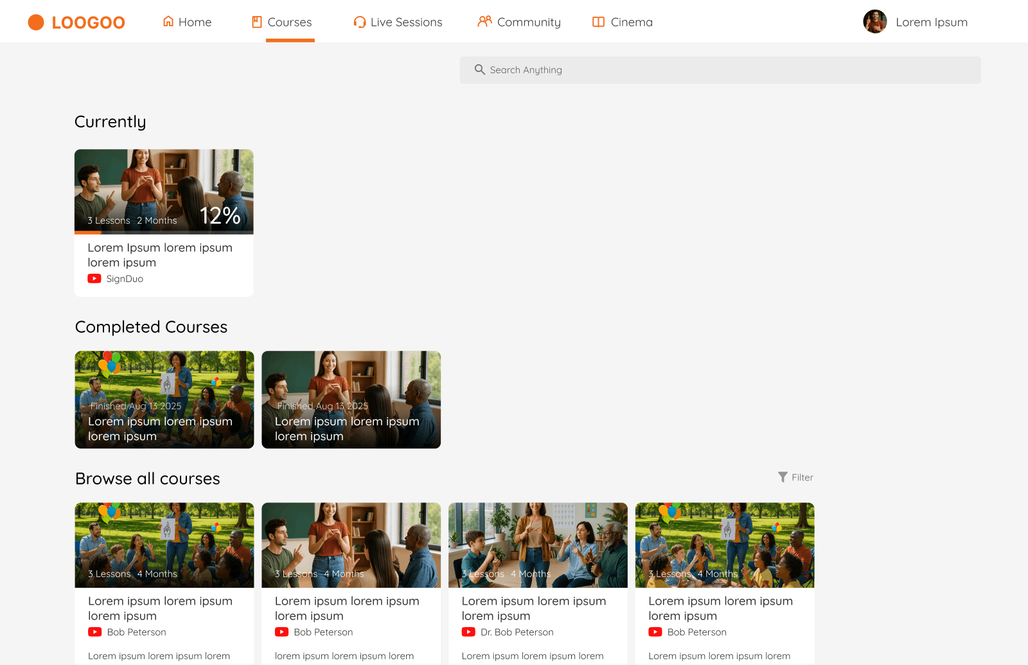Open the Cinema tab
Image resolution: width=1028 pixels, height=665 pixels.
pos(622,22)
